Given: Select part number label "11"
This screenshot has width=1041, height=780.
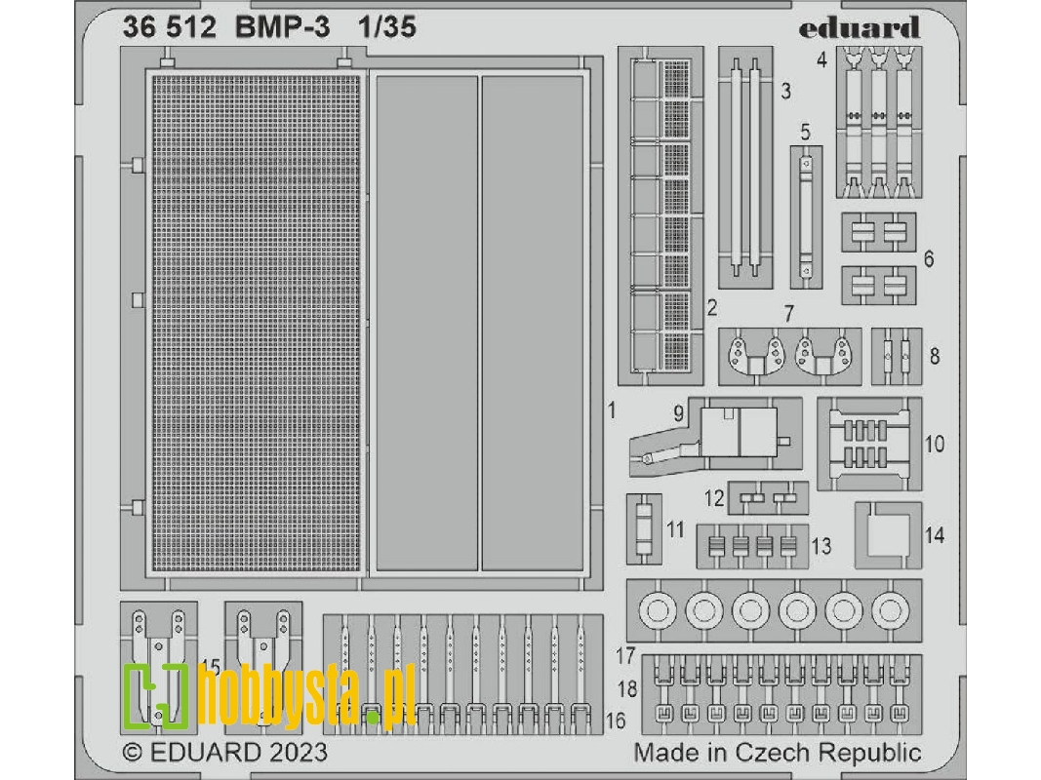Looking at the screenshot, I should click(x=675, y=529).
